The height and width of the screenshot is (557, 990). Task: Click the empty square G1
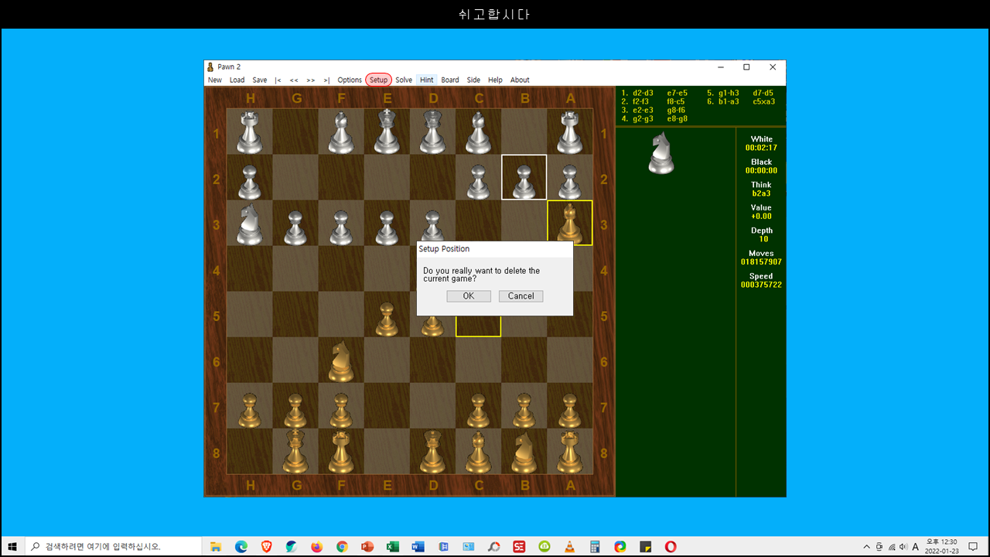tap(295, 132)
